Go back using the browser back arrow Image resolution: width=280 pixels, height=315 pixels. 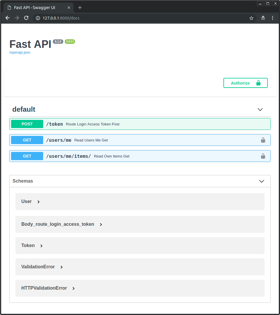8,18
